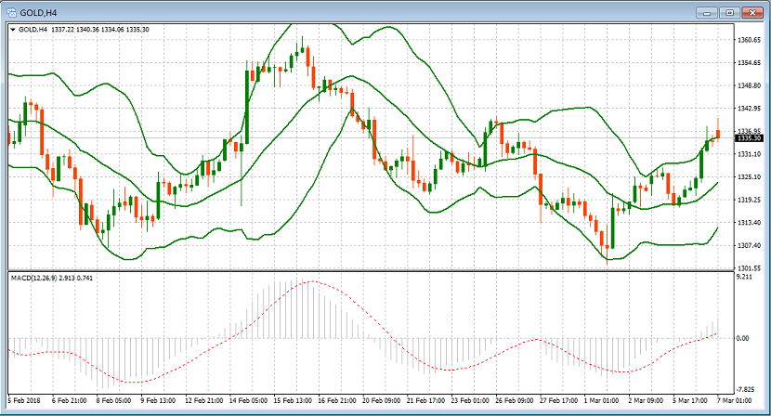Screen dimensions: 771x416
Task: Click the MACD scale value -7.825
Action: 744,390
